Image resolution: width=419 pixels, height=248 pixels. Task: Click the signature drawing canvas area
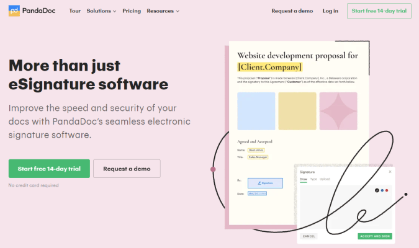[346, 207]
